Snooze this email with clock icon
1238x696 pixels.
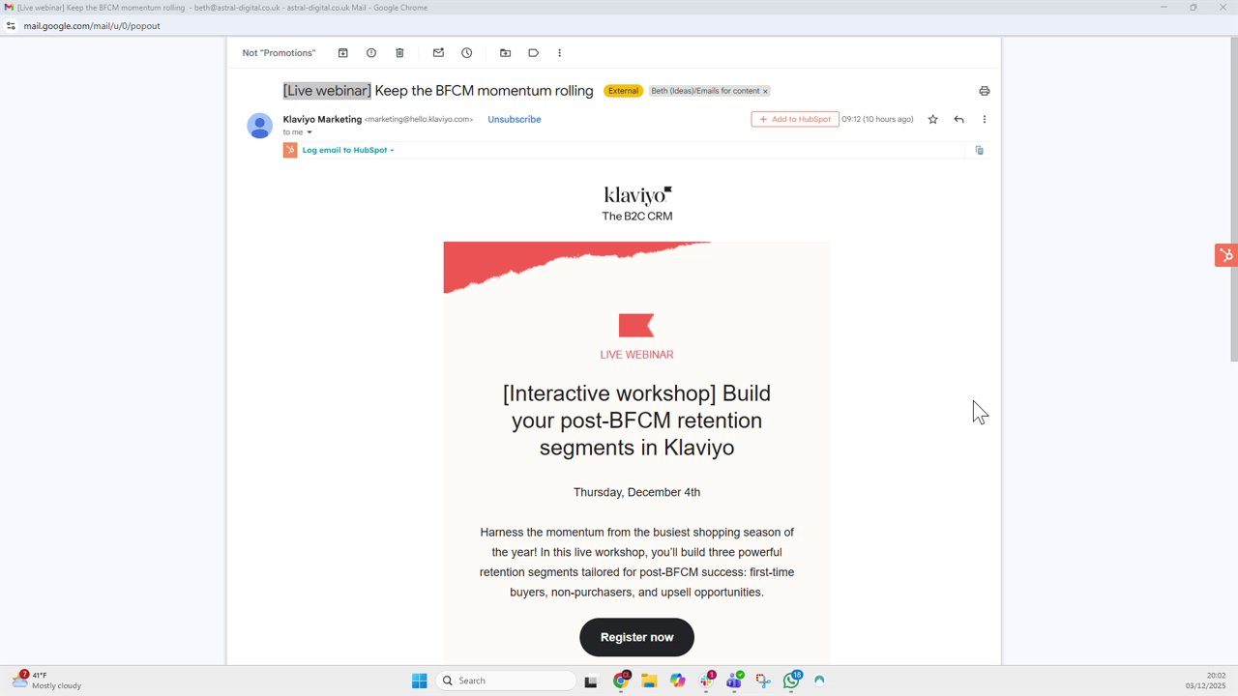466,53
